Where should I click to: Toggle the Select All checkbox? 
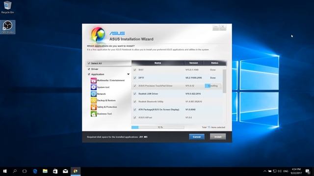[x=89, y=63]
